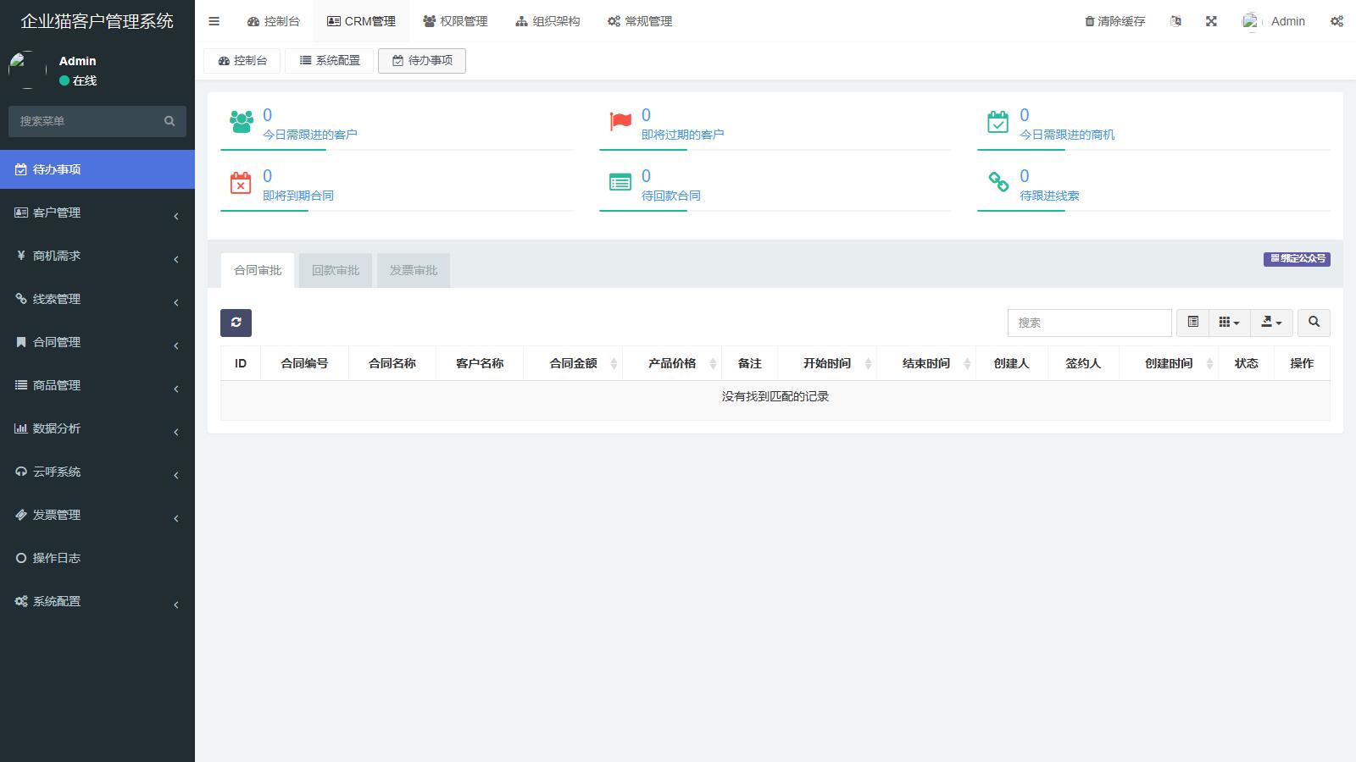Click the table 搜索 input field
The width and height of the screenshot is (1356, 762).
1089,323
